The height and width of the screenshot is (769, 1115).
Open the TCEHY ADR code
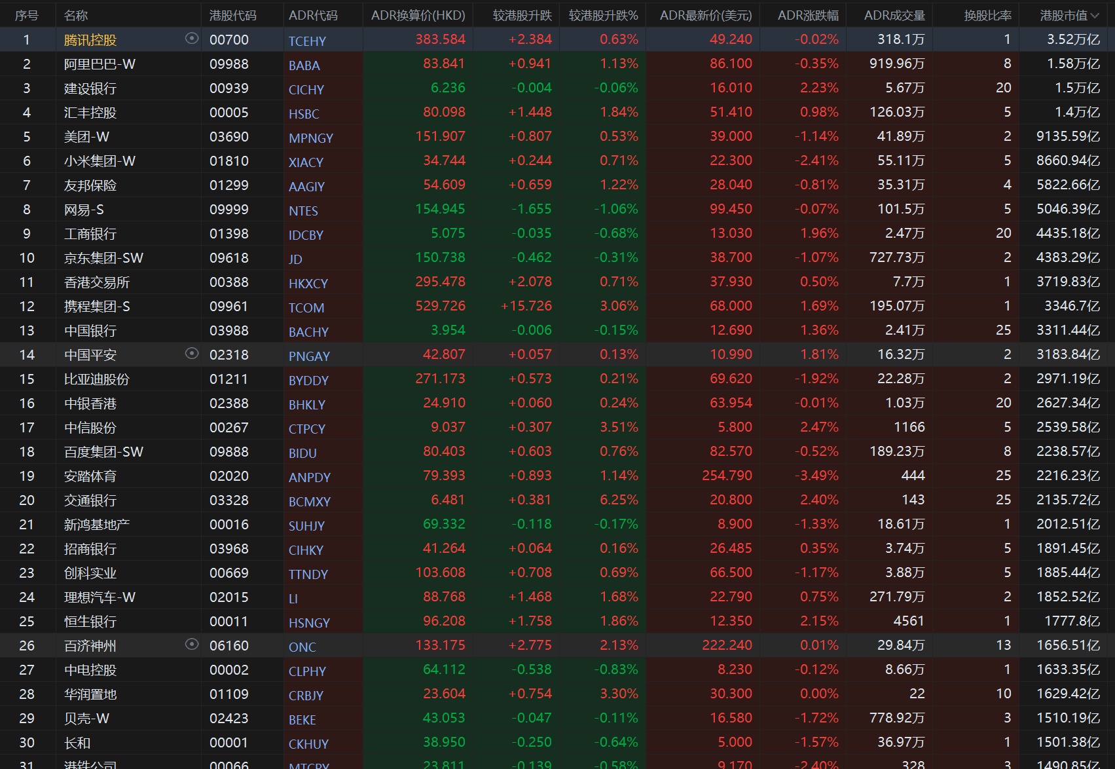(x=307, y=41)
